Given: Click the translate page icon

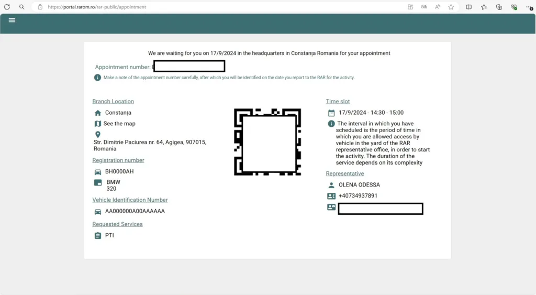Looking at the screenshot, I should click(424, 7).
